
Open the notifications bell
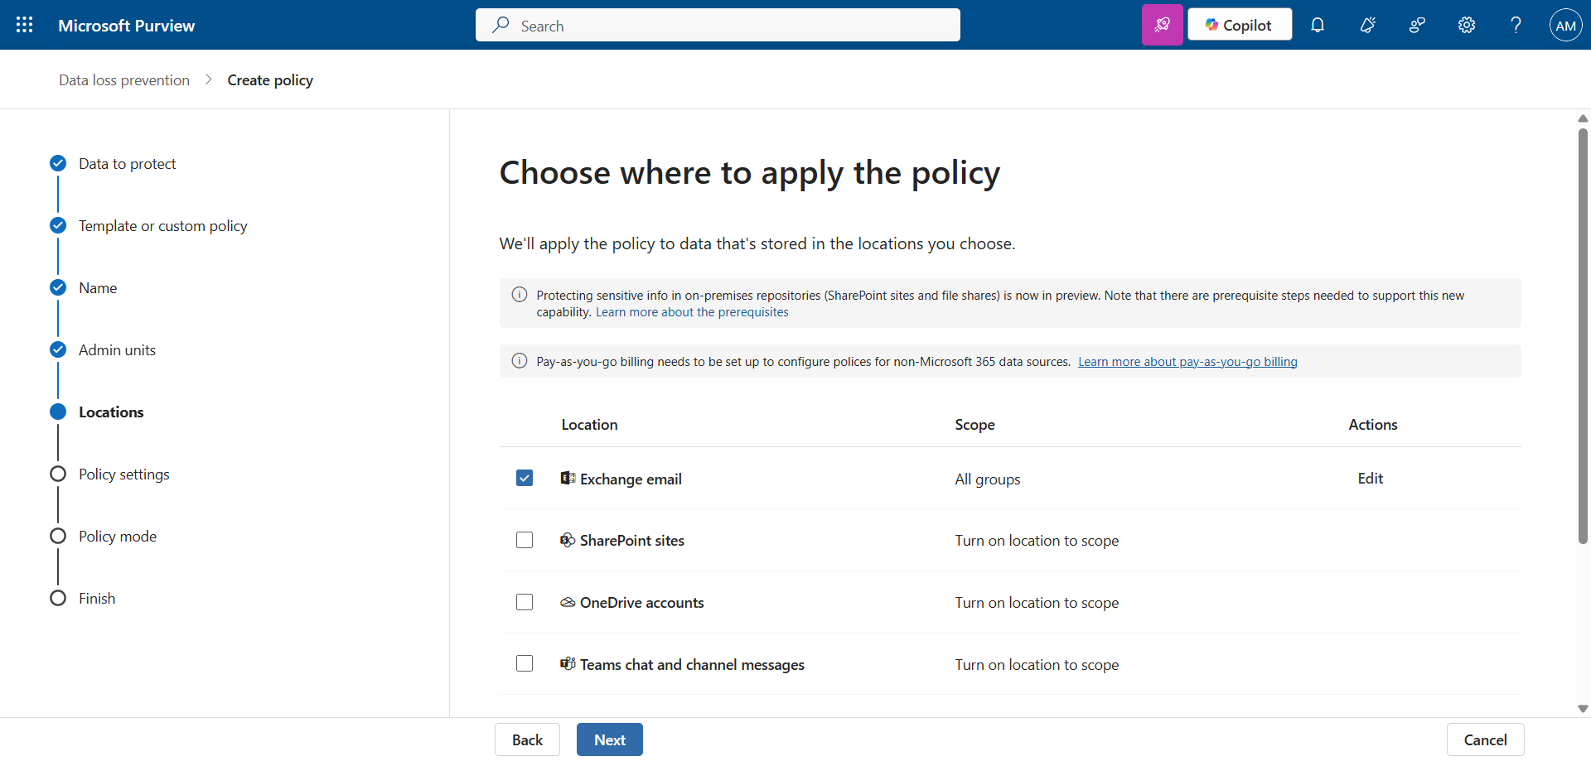1318,25
